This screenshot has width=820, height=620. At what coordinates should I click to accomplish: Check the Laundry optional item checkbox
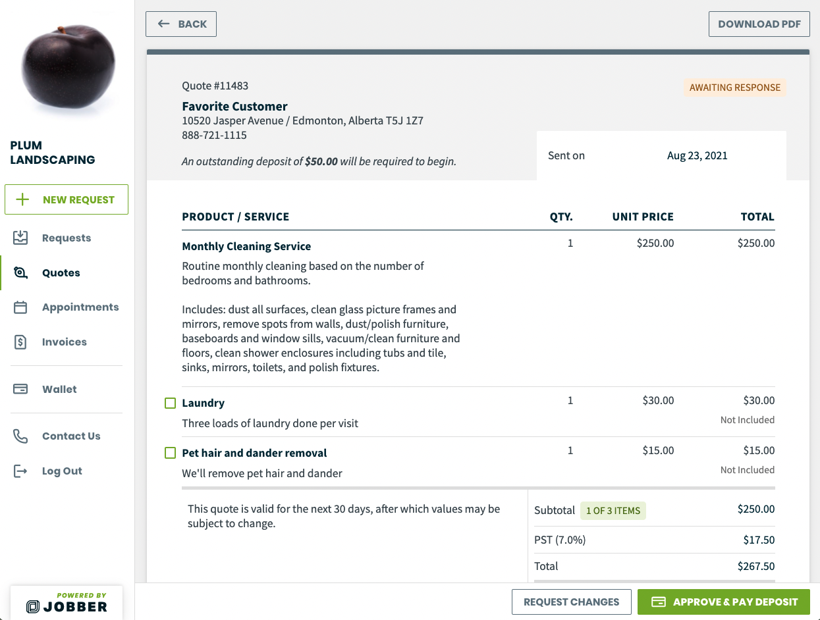pyautogui.click(x=171, y=403)
